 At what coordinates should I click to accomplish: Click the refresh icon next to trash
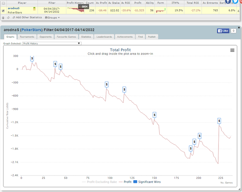tap(8, 18)
